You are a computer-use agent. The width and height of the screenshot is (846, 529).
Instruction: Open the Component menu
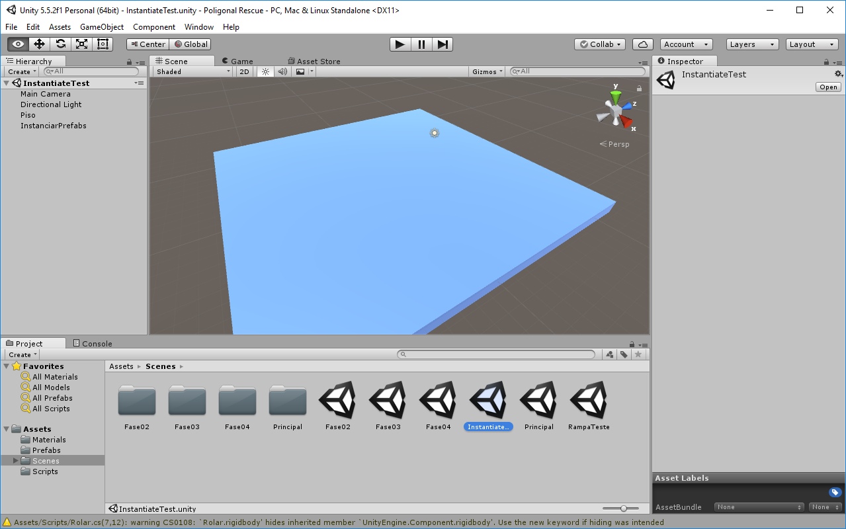154,27
